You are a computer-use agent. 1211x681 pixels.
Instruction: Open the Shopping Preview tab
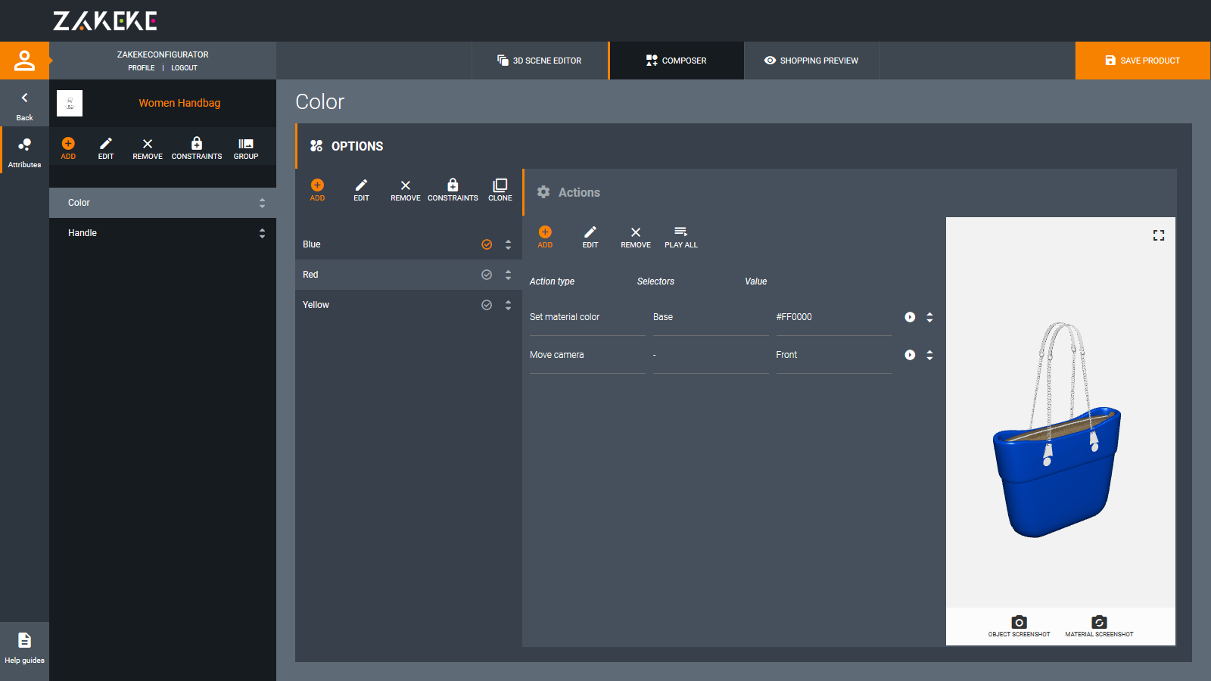[x=811, y=61]
